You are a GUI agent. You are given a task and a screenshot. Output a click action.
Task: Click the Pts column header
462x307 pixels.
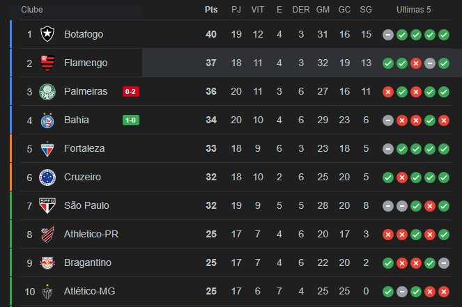tap(211, 10)
